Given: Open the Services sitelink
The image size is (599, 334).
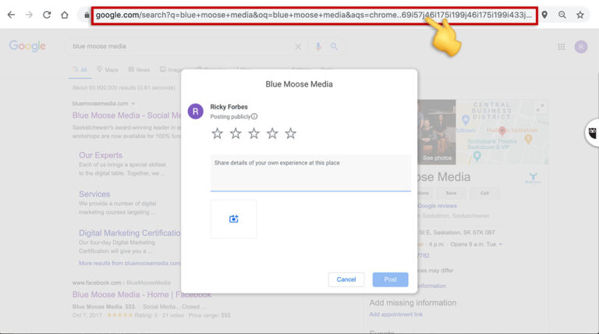Looking at the screenshot, I should (x=94, y=194).
